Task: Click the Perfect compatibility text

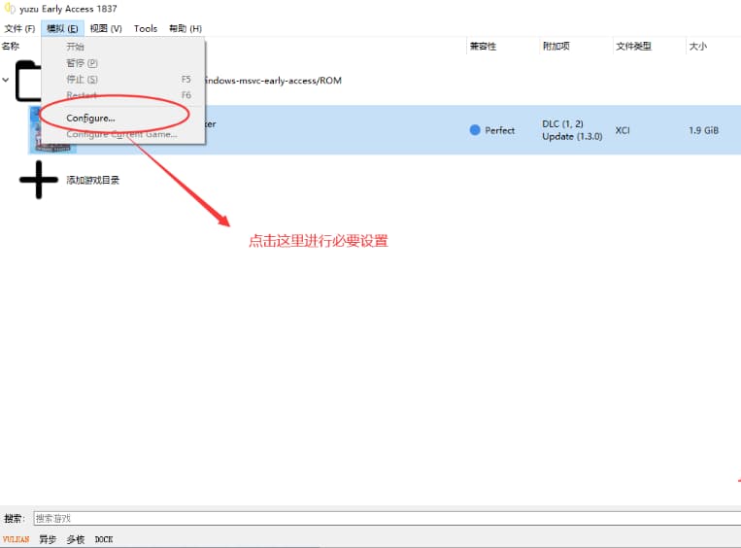Action: (x=499, y=130)
